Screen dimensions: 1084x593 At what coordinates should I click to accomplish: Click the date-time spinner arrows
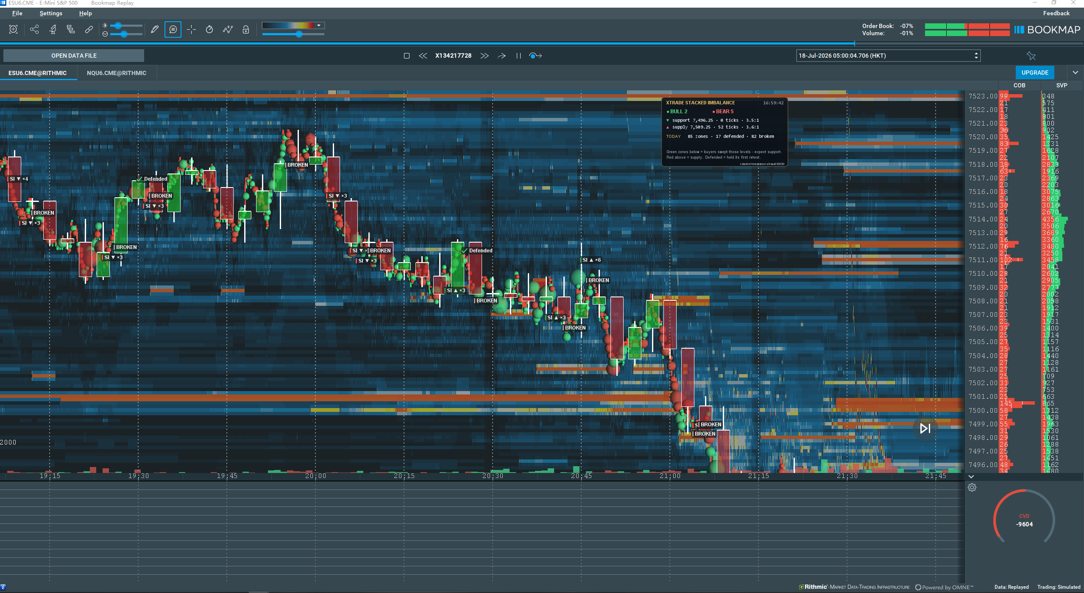976,56
